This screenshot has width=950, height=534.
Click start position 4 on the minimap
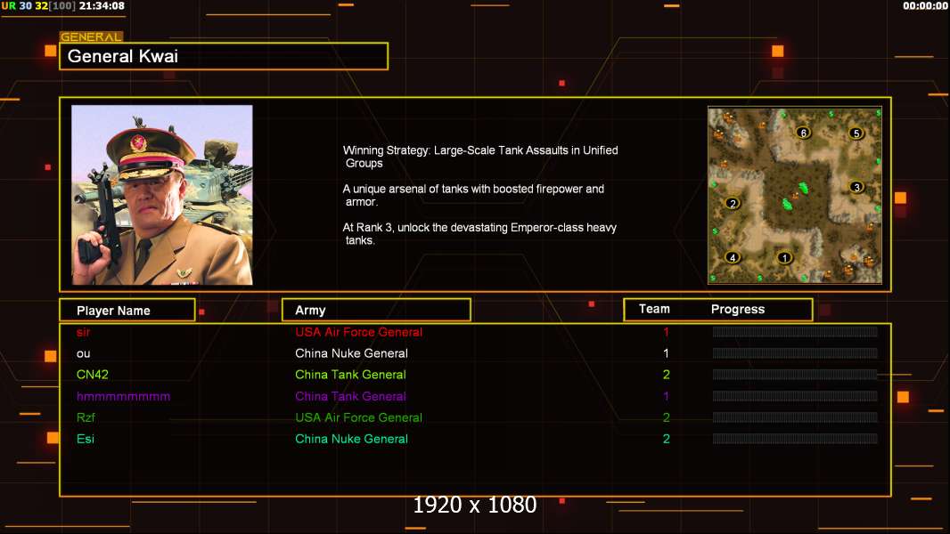pos(733,257)
